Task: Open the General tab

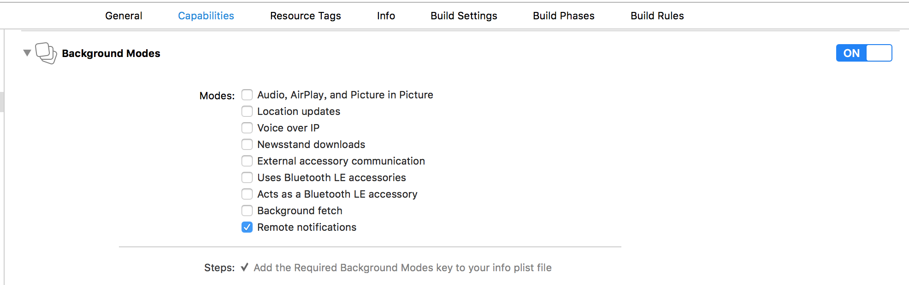Action: [124, 16]
